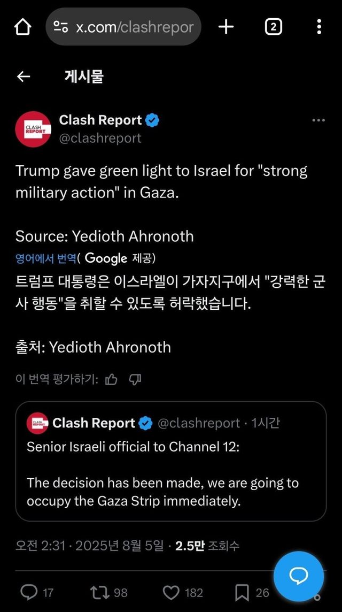Open the browser's three-dot menu

pos(319,27)
